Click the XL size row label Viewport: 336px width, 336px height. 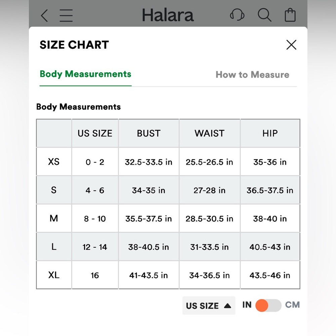tap(54, 275)
